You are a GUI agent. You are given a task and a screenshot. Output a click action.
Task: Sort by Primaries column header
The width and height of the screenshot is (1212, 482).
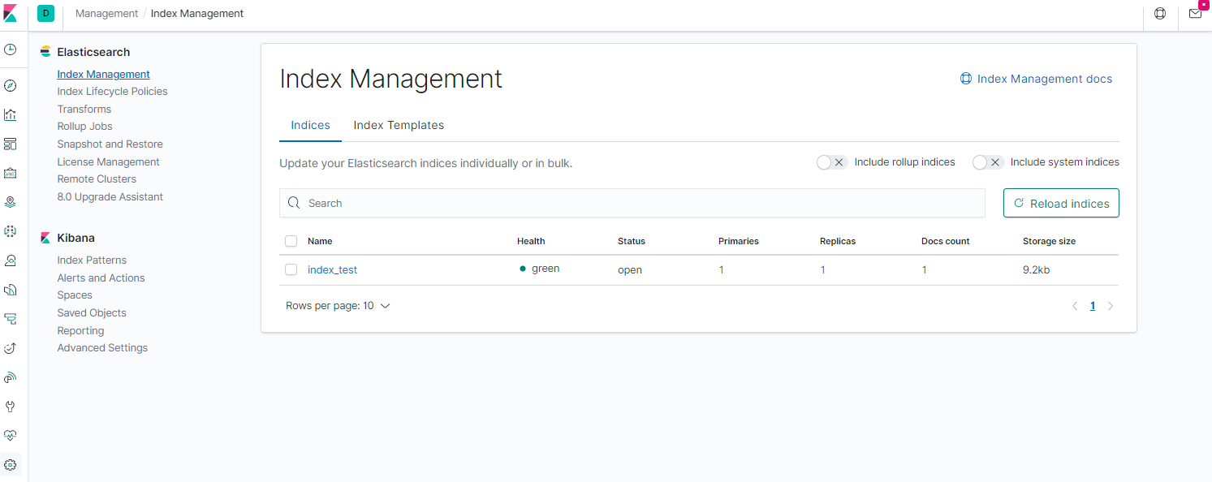739,241
